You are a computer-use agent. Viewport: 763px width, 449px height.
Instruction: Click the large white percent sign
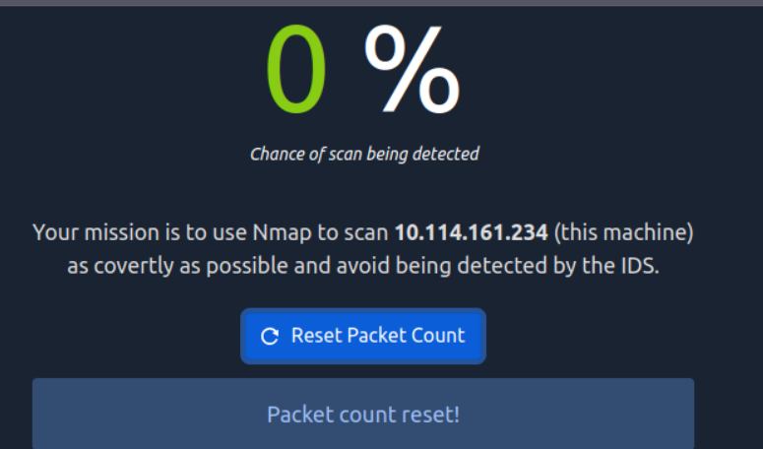click(x=412, y=69)
